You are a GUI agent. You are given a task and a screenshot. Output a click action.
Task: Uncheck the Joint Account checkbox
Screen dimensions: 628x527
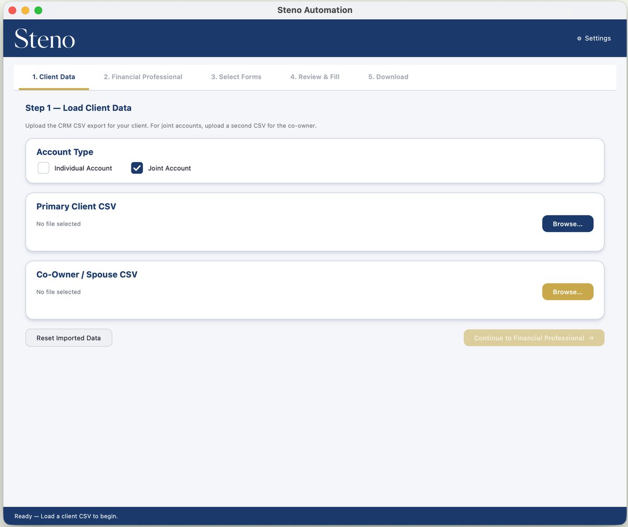click(x=137, y=168)
